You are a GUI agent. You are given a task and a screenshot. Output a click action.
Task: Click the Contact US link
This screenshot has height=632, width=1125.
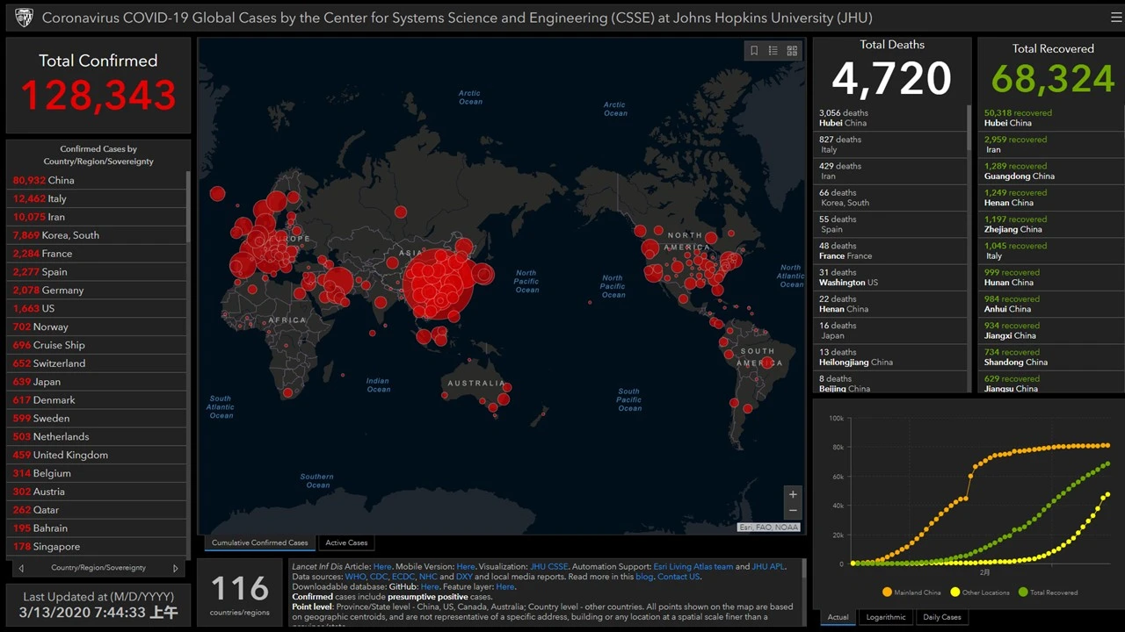[679, 577]
